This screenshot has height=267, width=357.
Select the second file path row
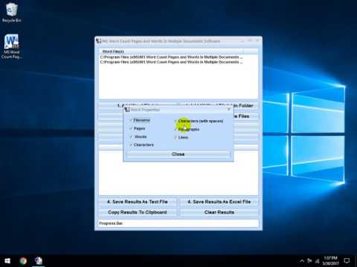pos(171,62)
